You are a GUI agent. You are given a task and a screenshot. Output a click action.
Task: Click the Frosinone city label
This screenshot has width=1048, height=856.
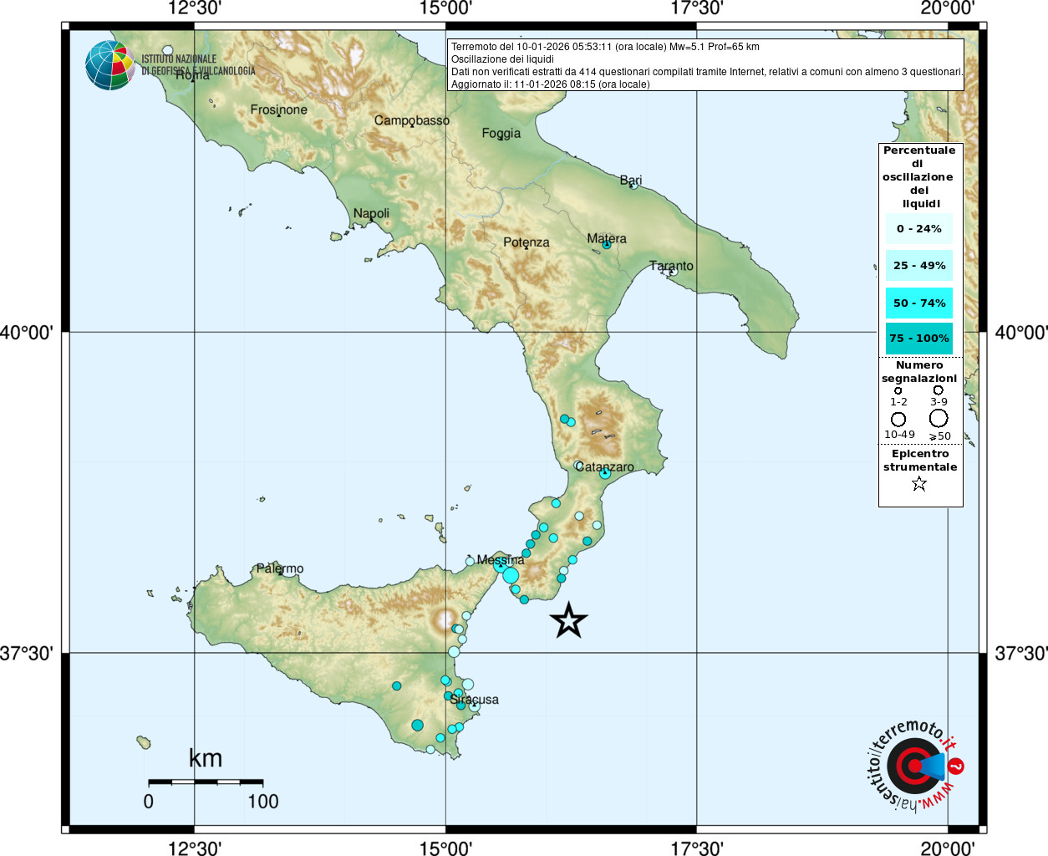(278, 110)
